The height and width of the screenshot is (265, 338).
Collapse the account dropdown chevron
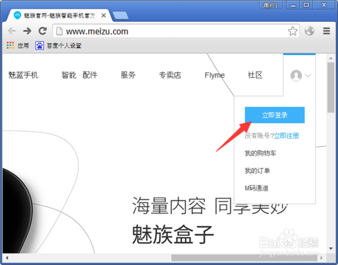click(x=308, y=76)
